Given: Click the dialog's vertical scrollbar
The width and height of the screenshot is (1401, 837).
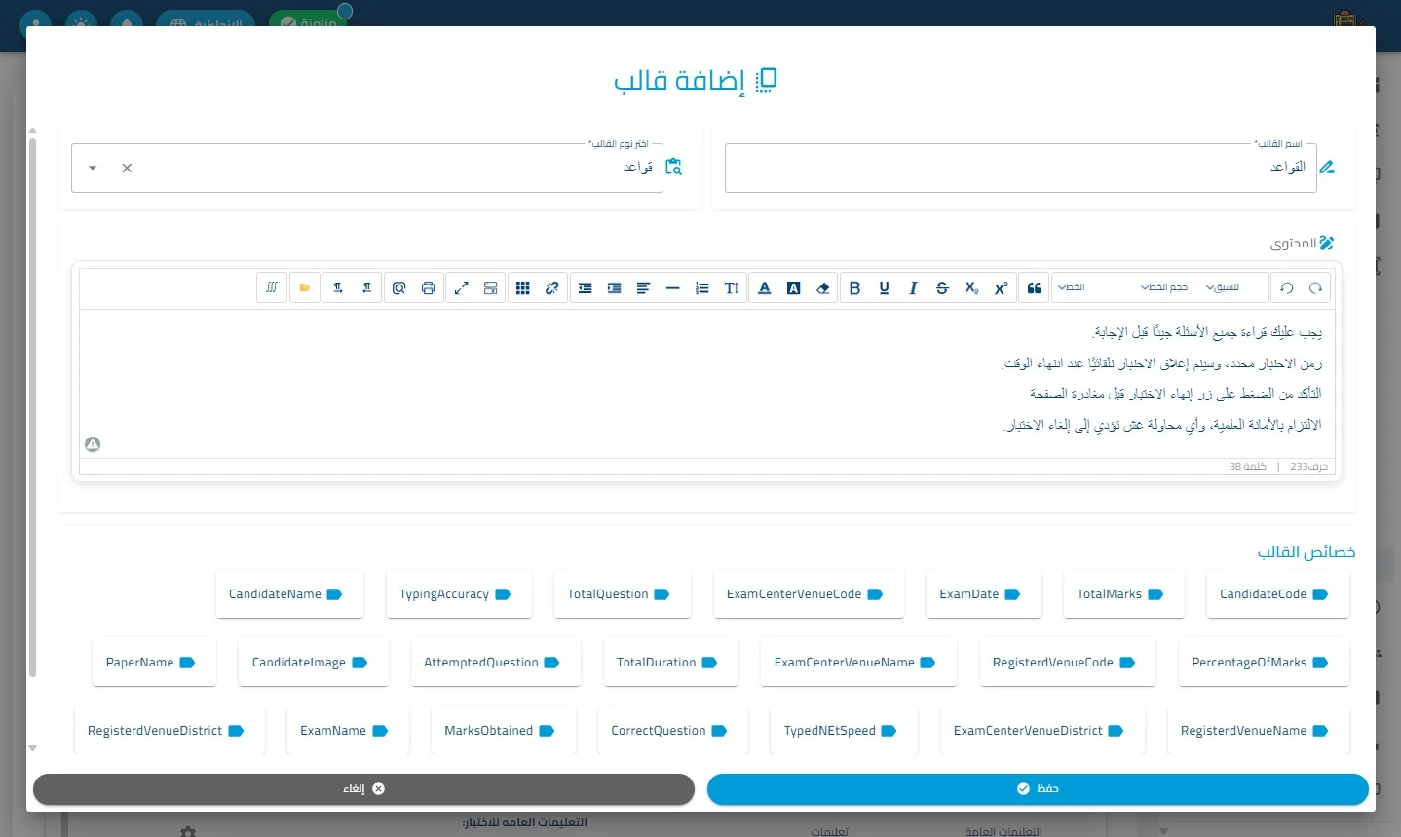Looking at the screenshot, I should pos(32,407).
